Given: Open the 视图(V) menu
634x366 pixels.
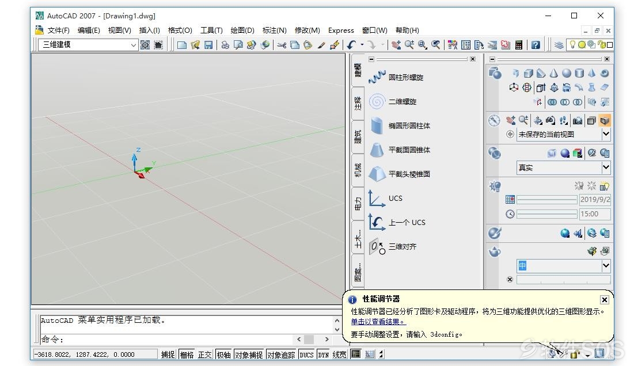Looking at the screenshot, I should point(119,30).
